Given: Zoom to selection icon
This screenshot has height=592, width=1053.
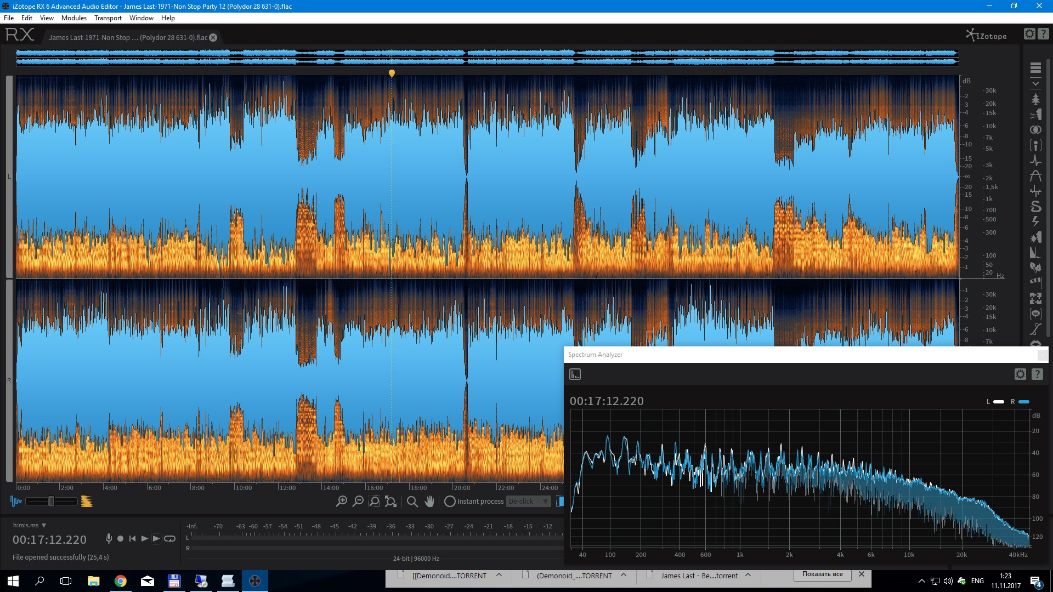Looking at the screenshot, I should [375, 501].
